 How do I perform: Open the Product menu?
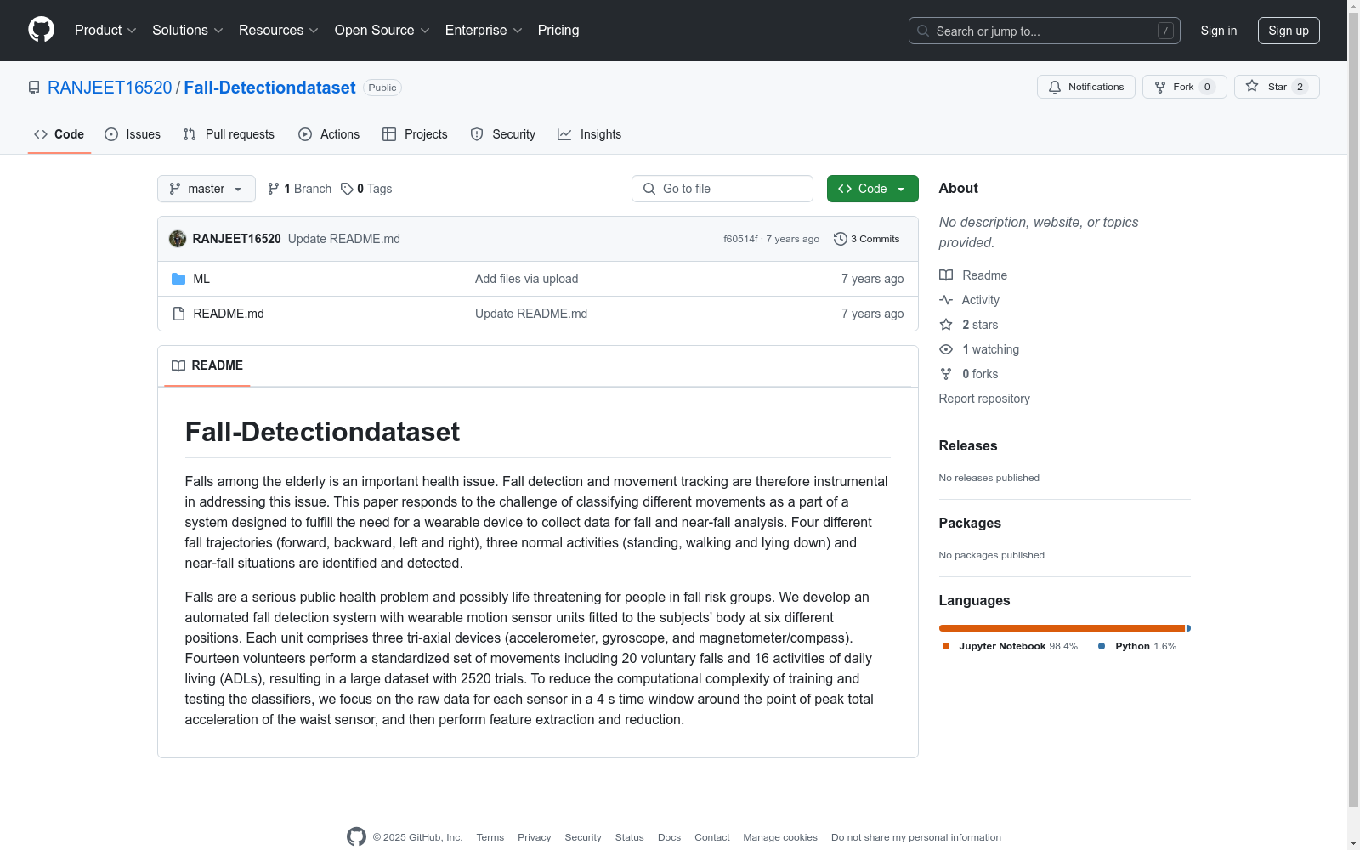105,31
